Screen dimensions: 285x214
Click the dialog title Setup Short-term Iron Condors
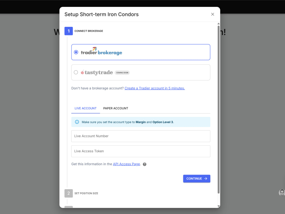101,14
